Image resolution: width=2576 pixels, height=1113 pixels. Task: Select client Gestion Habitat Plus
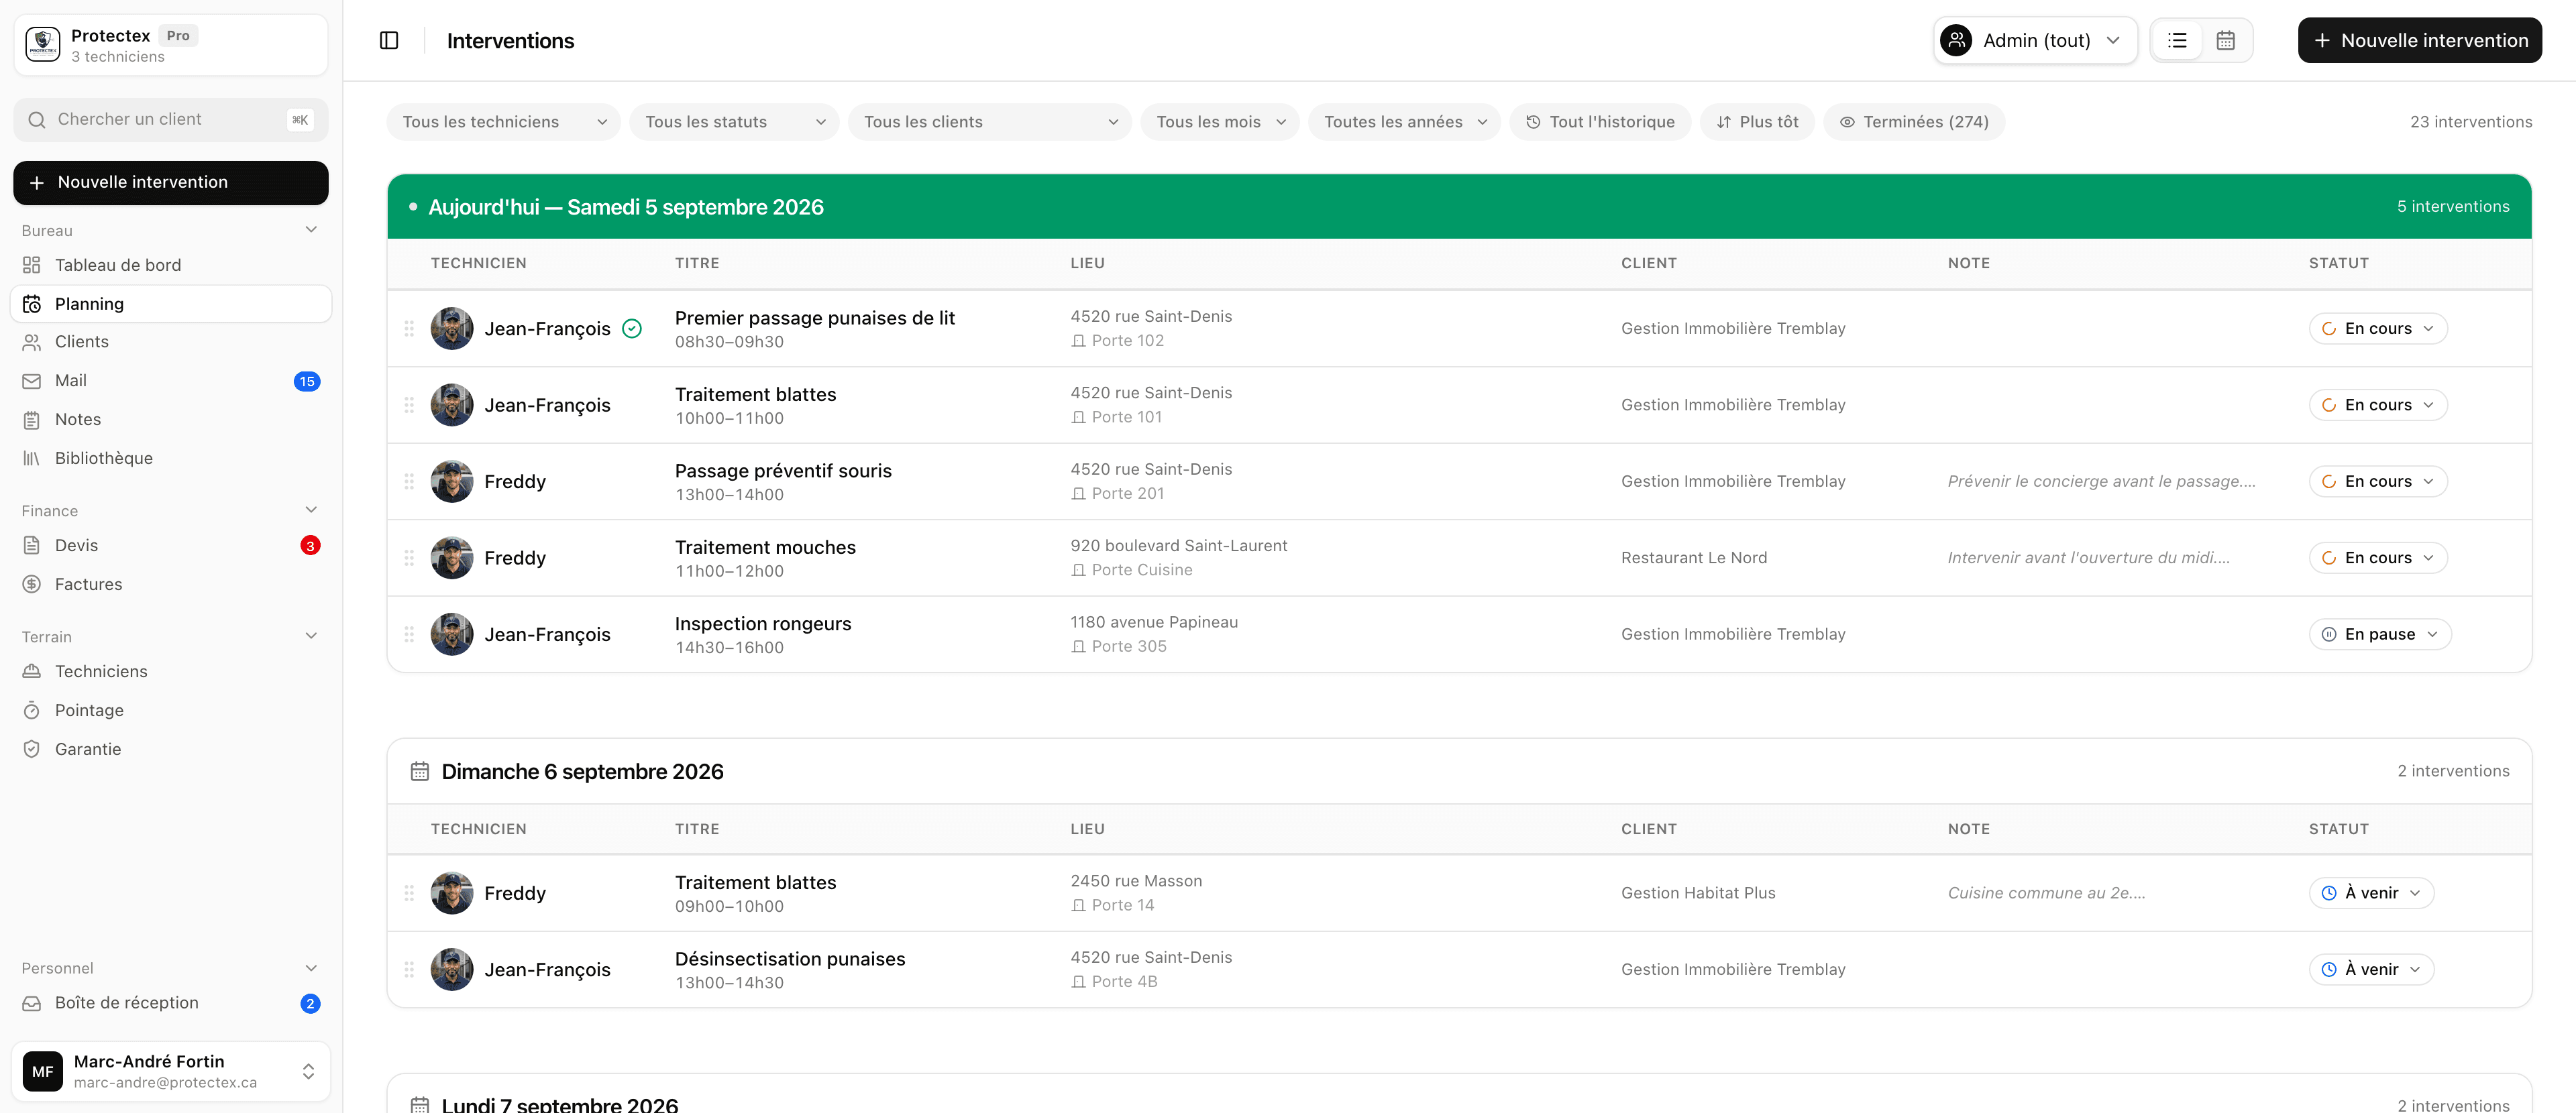(1698, 893)
